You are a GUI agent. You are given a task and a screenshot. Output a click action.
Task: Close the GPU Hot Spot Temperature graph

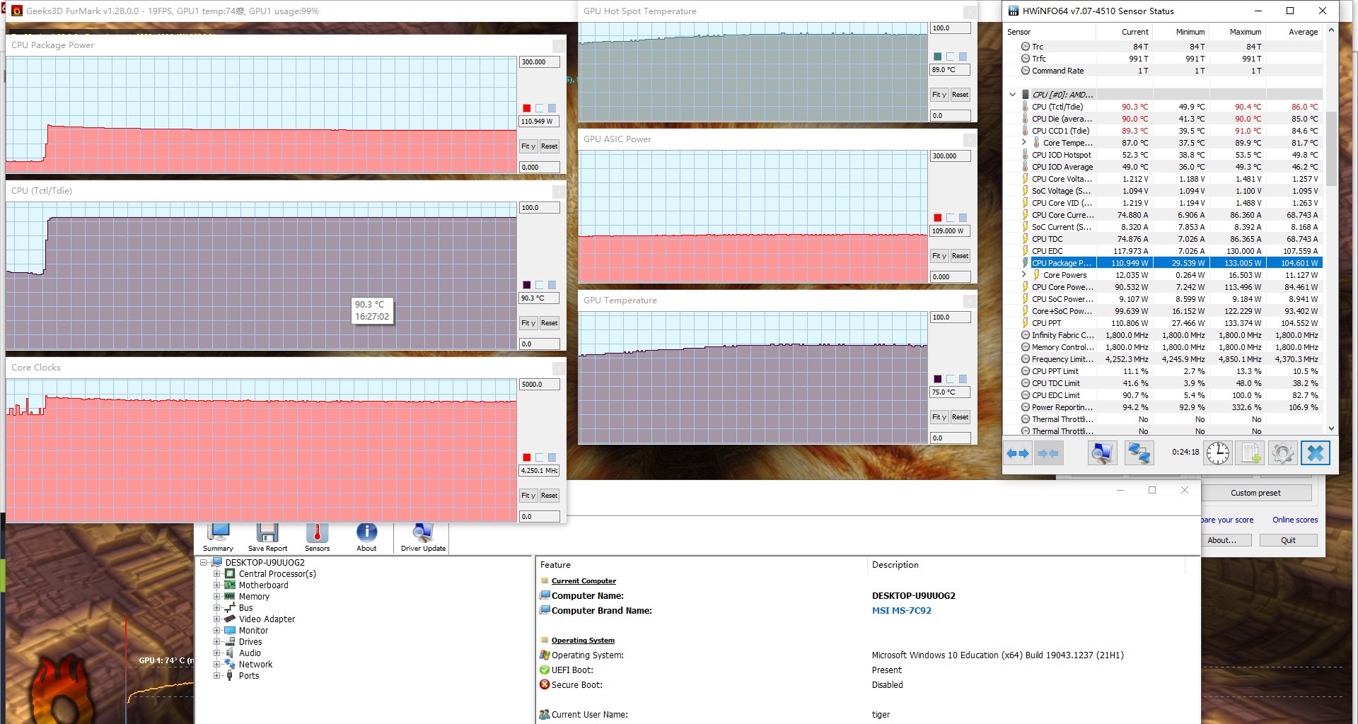click(x=970, y=12)
